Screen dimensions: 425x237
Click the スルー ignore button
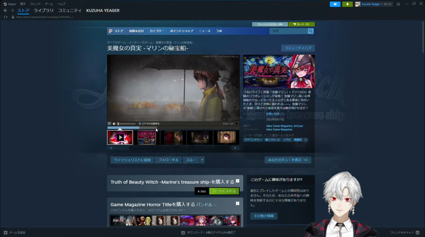pyautogui.click(x=191, y=160)
